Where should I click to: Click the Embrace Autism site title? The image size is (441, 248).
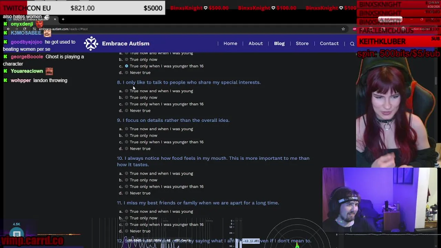tap(125, 43)
